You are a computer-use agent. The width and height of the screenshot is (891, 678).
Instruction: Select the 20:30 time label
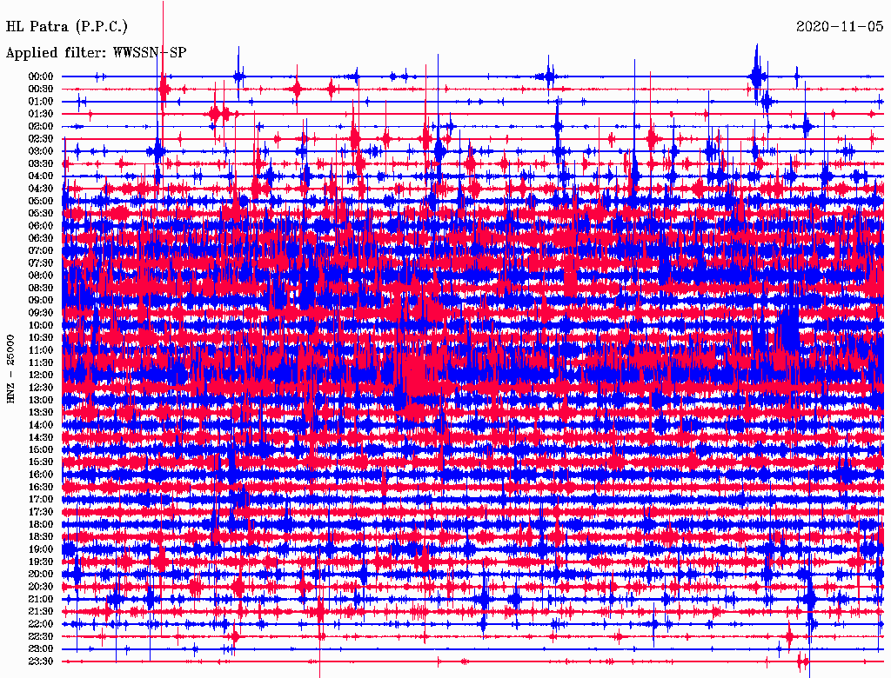click(x=41, y=587)
